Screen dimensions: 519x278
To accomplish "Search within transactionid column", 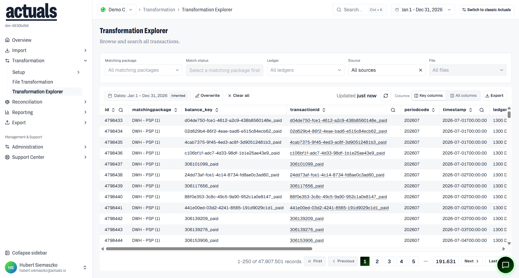I will [393, 110].
